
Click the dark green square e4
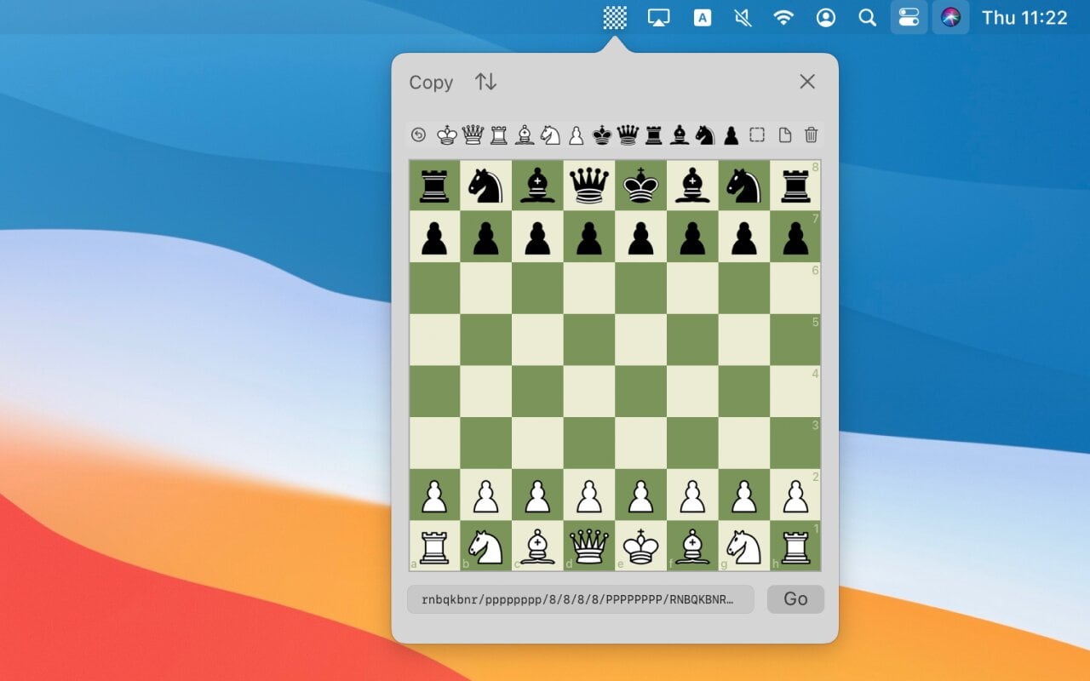(640, 392)
